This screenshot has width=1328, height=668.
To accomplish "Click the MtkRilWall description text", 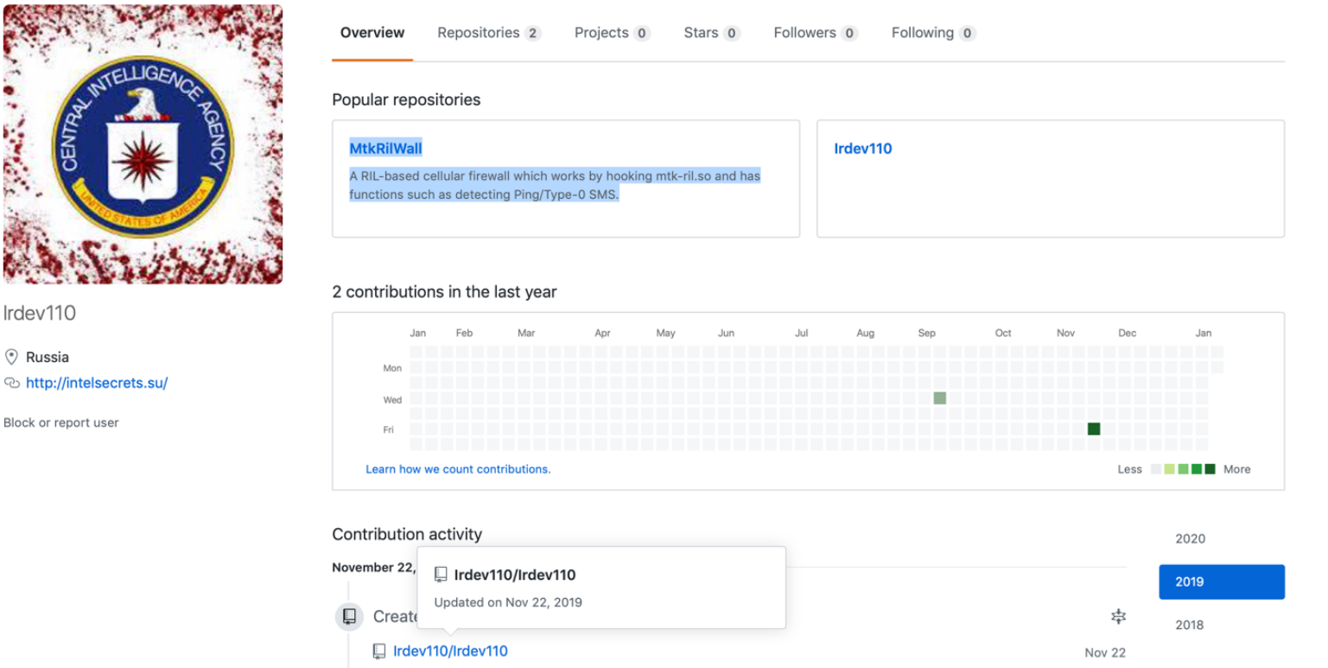I will pos(555,185).
